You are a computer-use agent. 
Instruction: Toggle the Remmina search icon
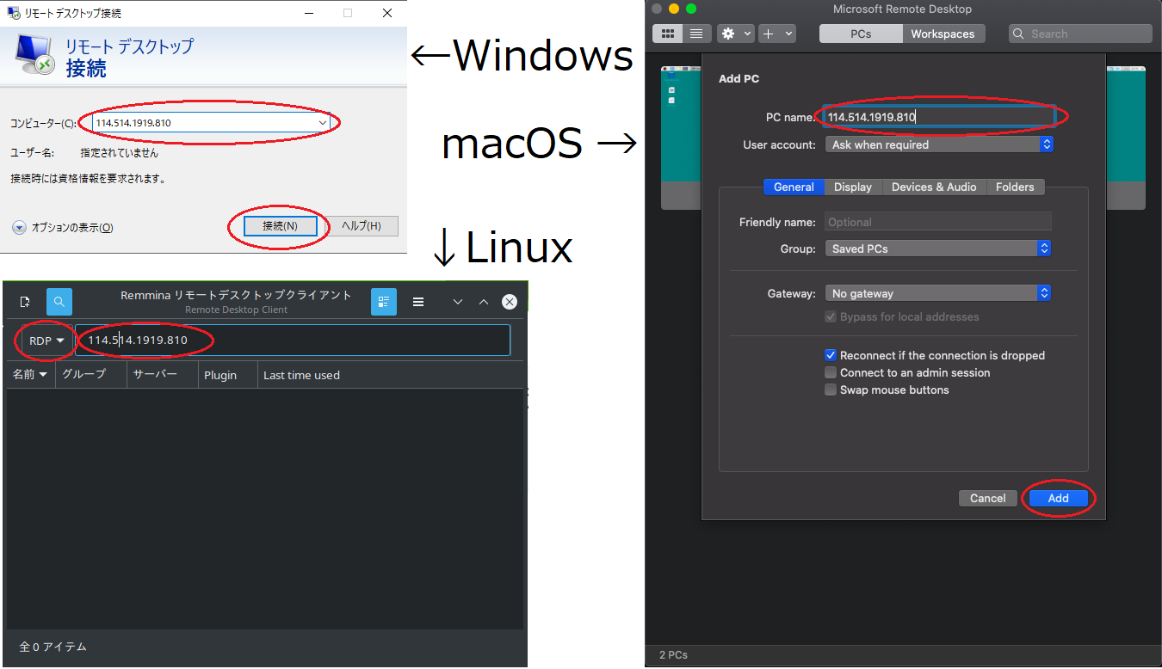[x=59, y=302]
